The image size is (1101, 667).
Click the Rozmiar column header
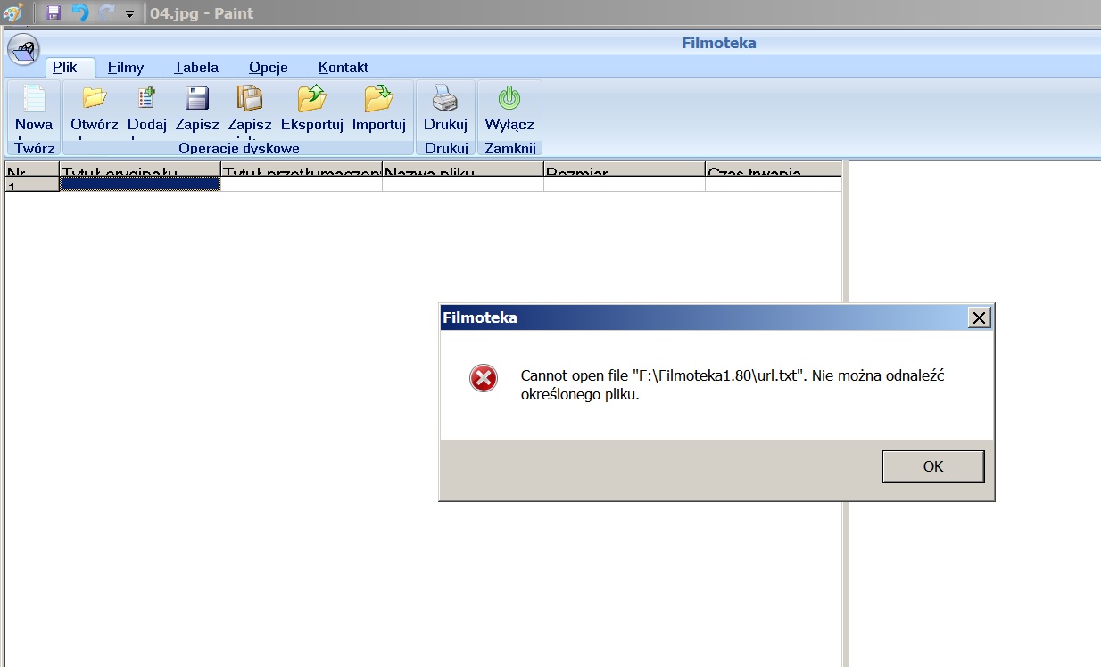(624, 169)
